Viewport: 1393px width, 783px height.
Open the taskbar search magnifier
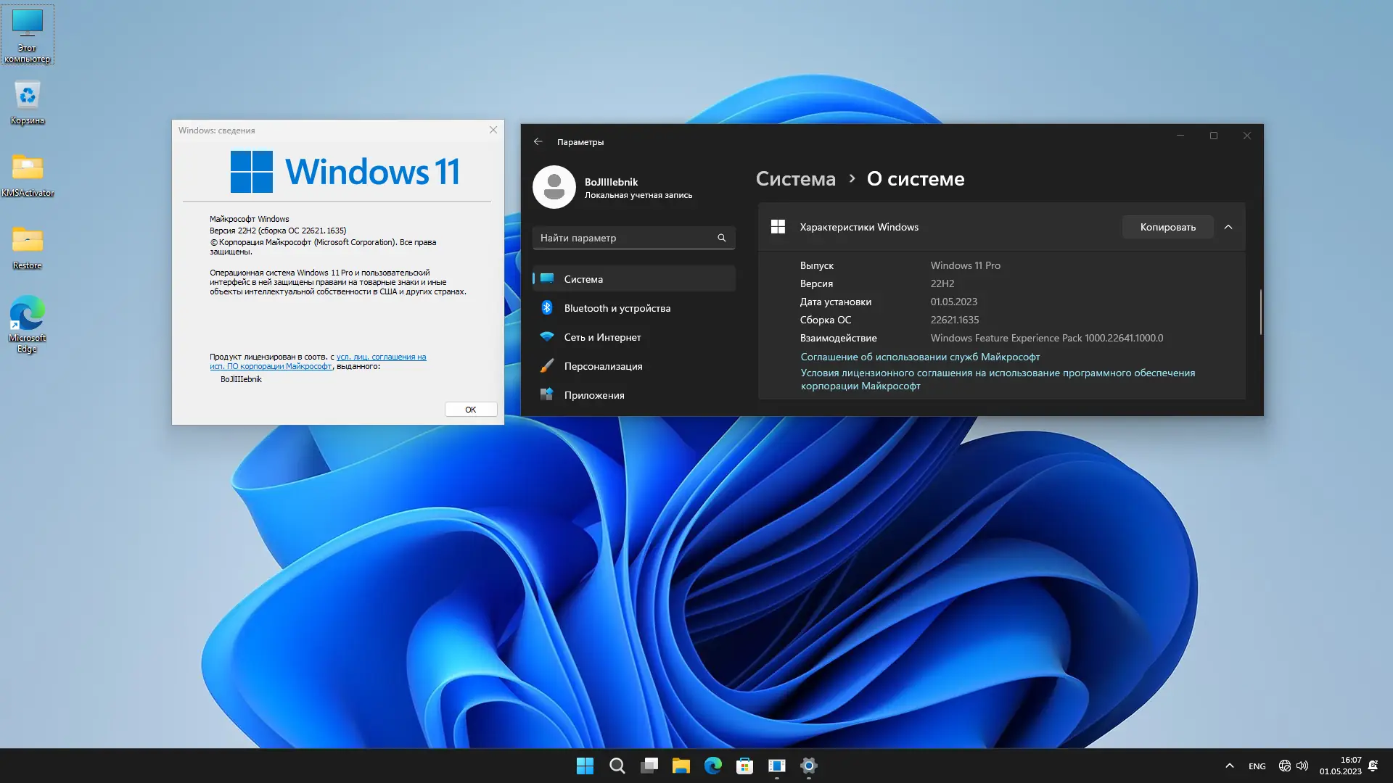(617, 766)
